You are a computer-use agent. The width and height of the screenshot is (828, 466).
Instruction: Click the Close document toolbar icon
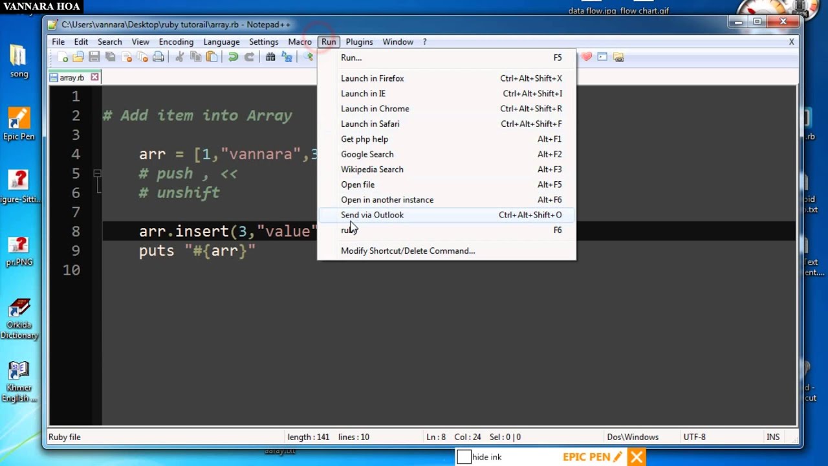point(127,57)
